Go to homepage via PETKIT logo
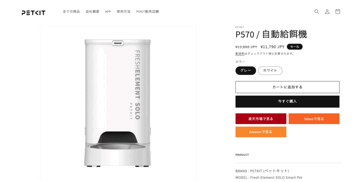 pos(33,13)
